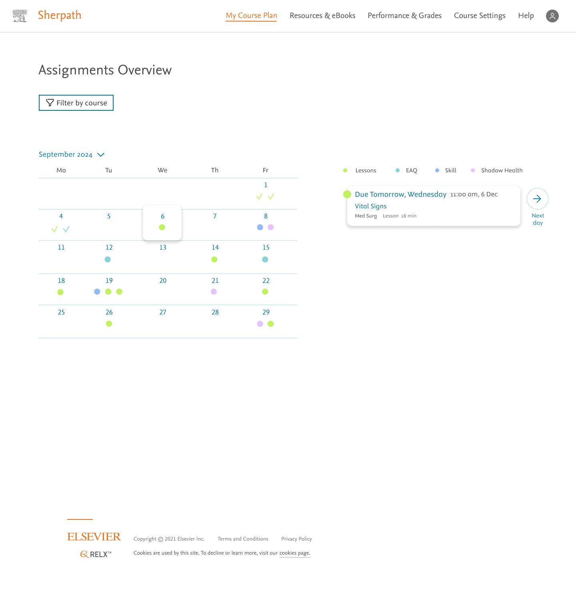This screenshot has height=595, width=576.
Task: Select September 19 on the calendar
Action: (x=109, y=281)
